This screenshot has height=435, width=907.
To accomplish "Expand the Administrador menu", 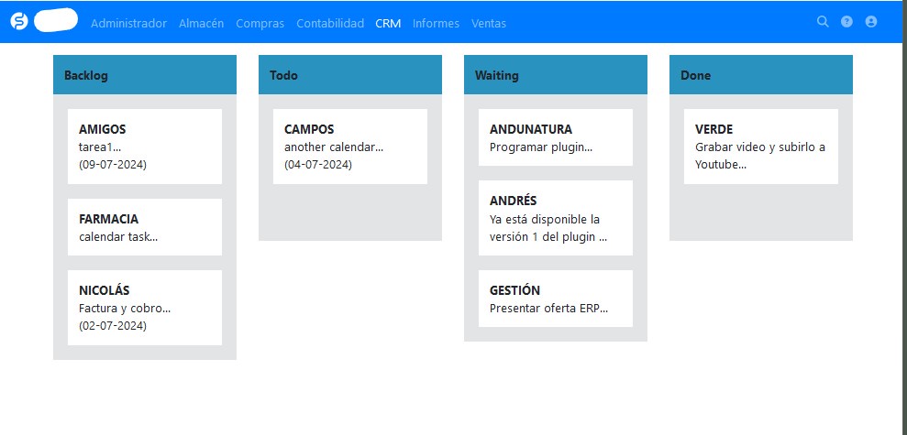I will (x=128, y=24).
